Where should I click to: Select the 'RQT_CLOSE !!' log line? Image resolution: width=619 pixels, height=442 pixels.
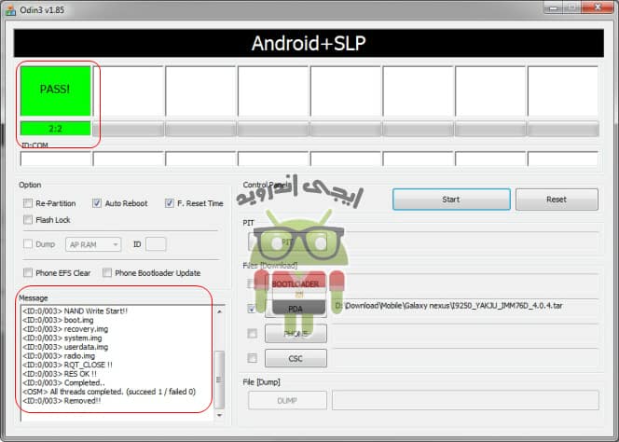[x=67, y=365]
